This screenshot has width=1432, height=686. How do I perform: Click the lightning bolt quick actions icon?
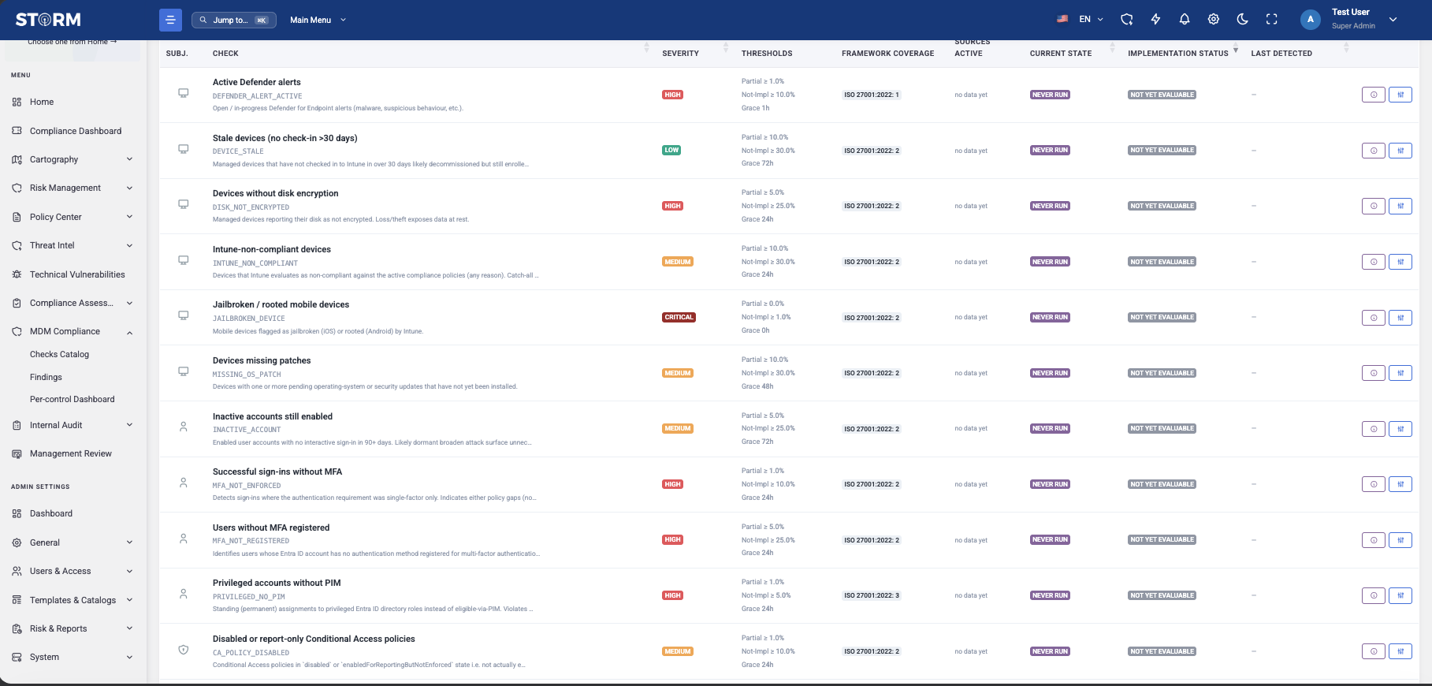pos(1155,20)
